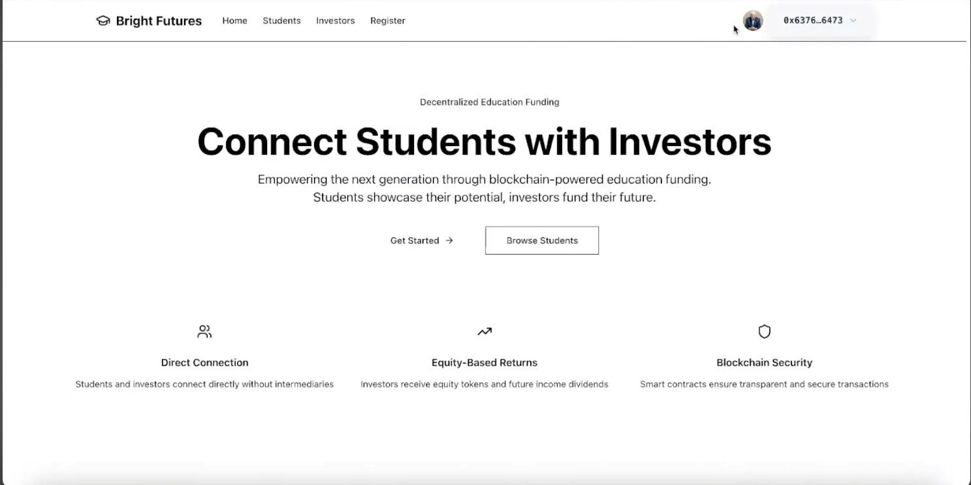Click the avatar thumbnail next to wallet address
The width and height of the screenshot is (971, 485).
(752, 20)
